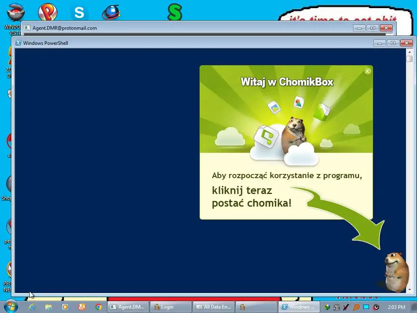This screenshot has width=417, height=313.
Task: Open the blue globe orbit desktop icon
Action: click(x=111, y=12)
